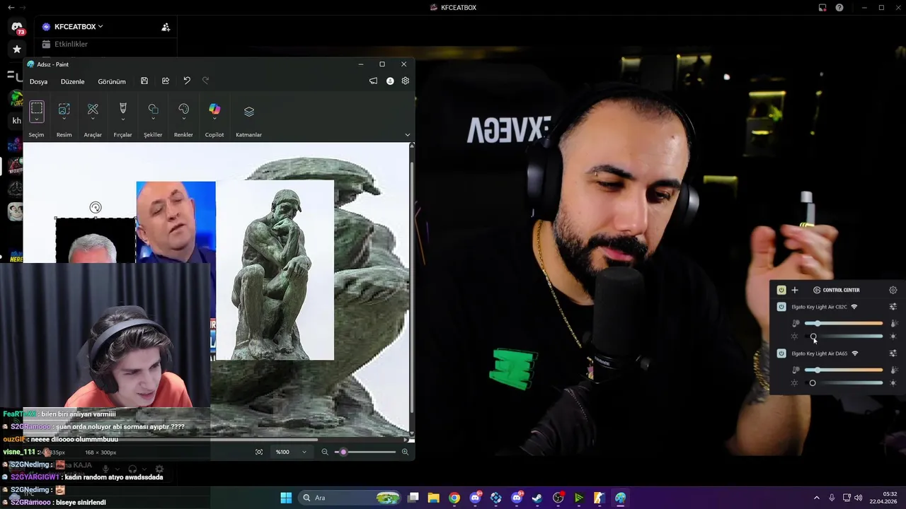
Task: Click the invite people icon beside KFCEATBOX
Action: click(x=166, y=27)
